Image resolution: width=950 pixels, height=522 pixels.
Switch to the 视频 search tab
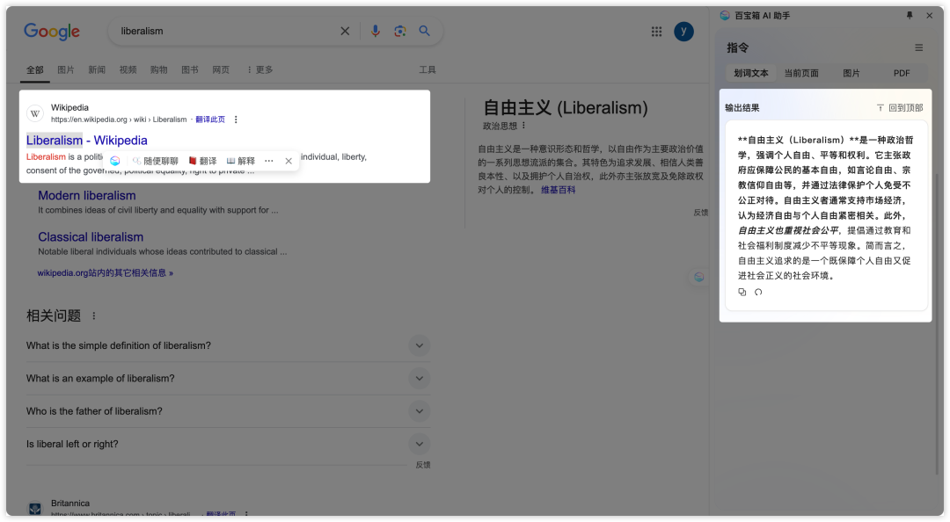(128, 70)
